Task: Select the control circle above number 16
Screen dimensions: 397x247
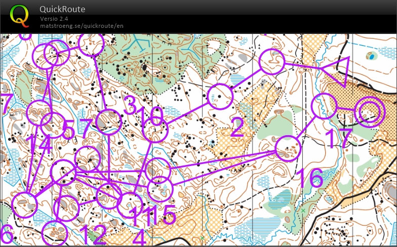Action: pos(288,148)
